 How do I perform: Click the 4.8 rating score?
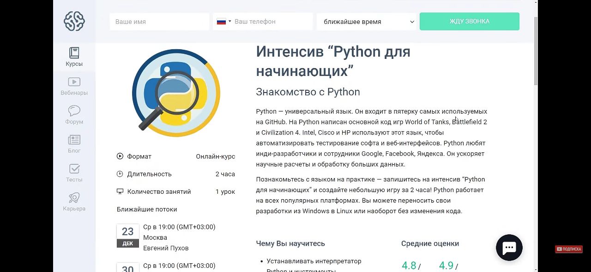coord(409,266)
